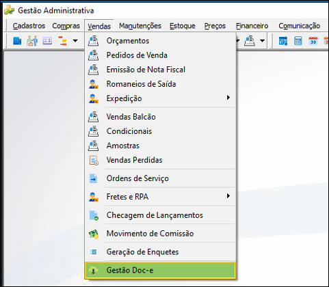
Task: Click the blue building toolbar icon
Action: (17, 41)
